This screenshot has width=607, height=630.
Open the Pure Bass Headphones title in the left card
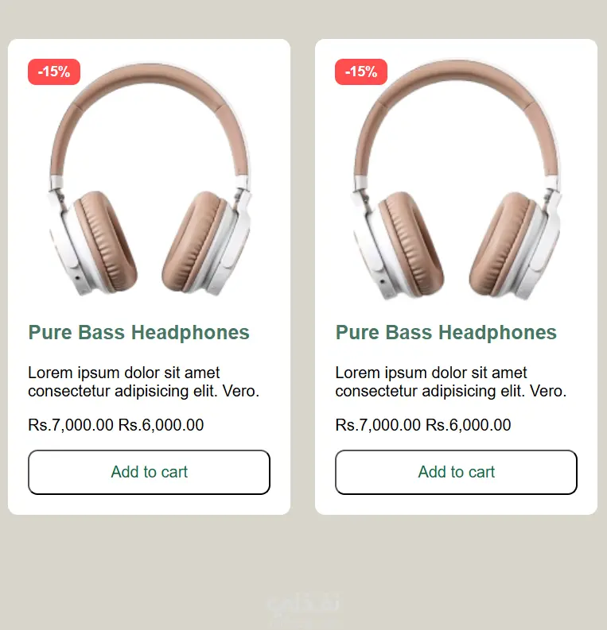(138, 333)
